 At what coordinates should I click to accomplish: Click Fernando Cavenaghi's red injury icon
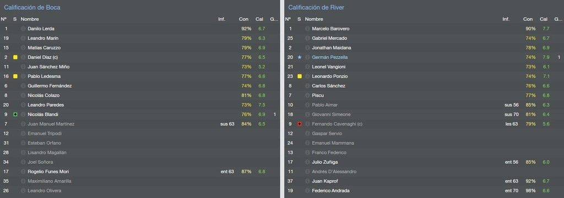pyautogui.click(x=299, y=124)
